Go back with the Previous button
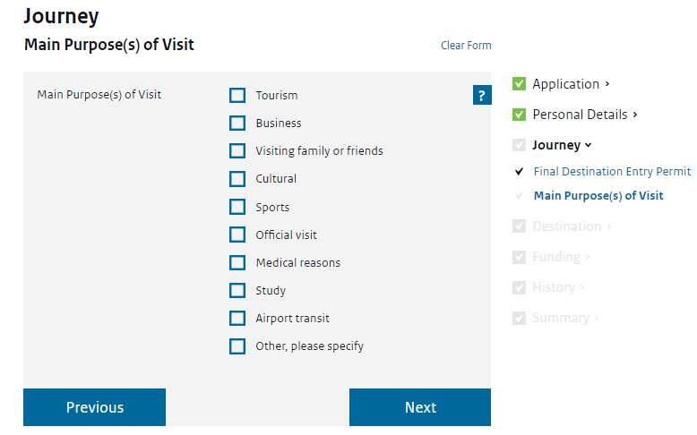Image resolution: width=697 pixels, height=435 pixels. 95,407
